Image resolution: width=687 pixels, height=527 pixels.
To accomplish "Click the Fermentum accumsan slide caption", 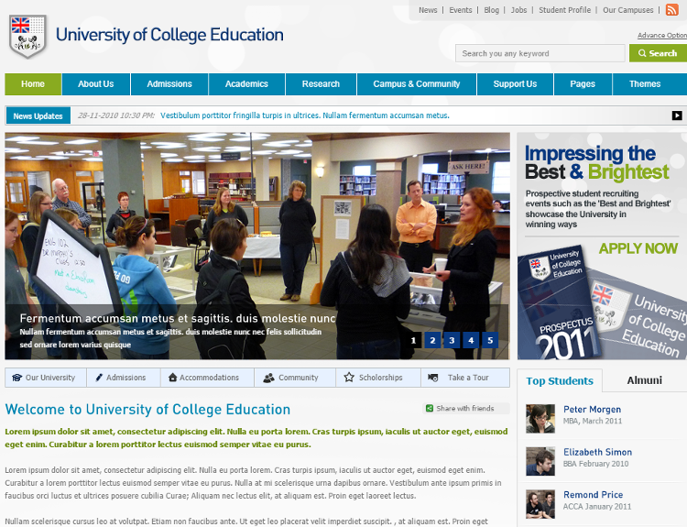I will 178,318.
